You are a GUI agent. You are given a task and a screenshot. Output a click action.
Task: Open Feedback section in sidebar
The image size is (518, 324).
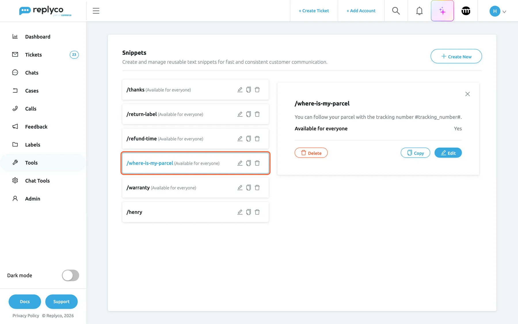[36, 127]
